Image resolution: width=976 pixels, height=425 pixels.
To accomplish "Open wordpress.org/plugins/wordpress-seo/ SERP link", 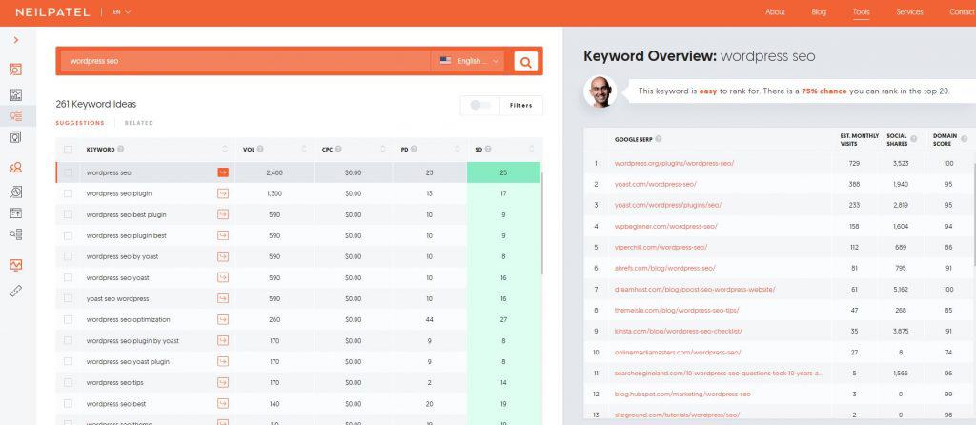I will 674,163.
